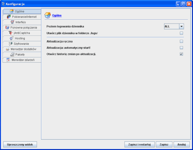The image size is (193, 150).
Task: Open the log level dropdown arrow
Action: (181, 26)
